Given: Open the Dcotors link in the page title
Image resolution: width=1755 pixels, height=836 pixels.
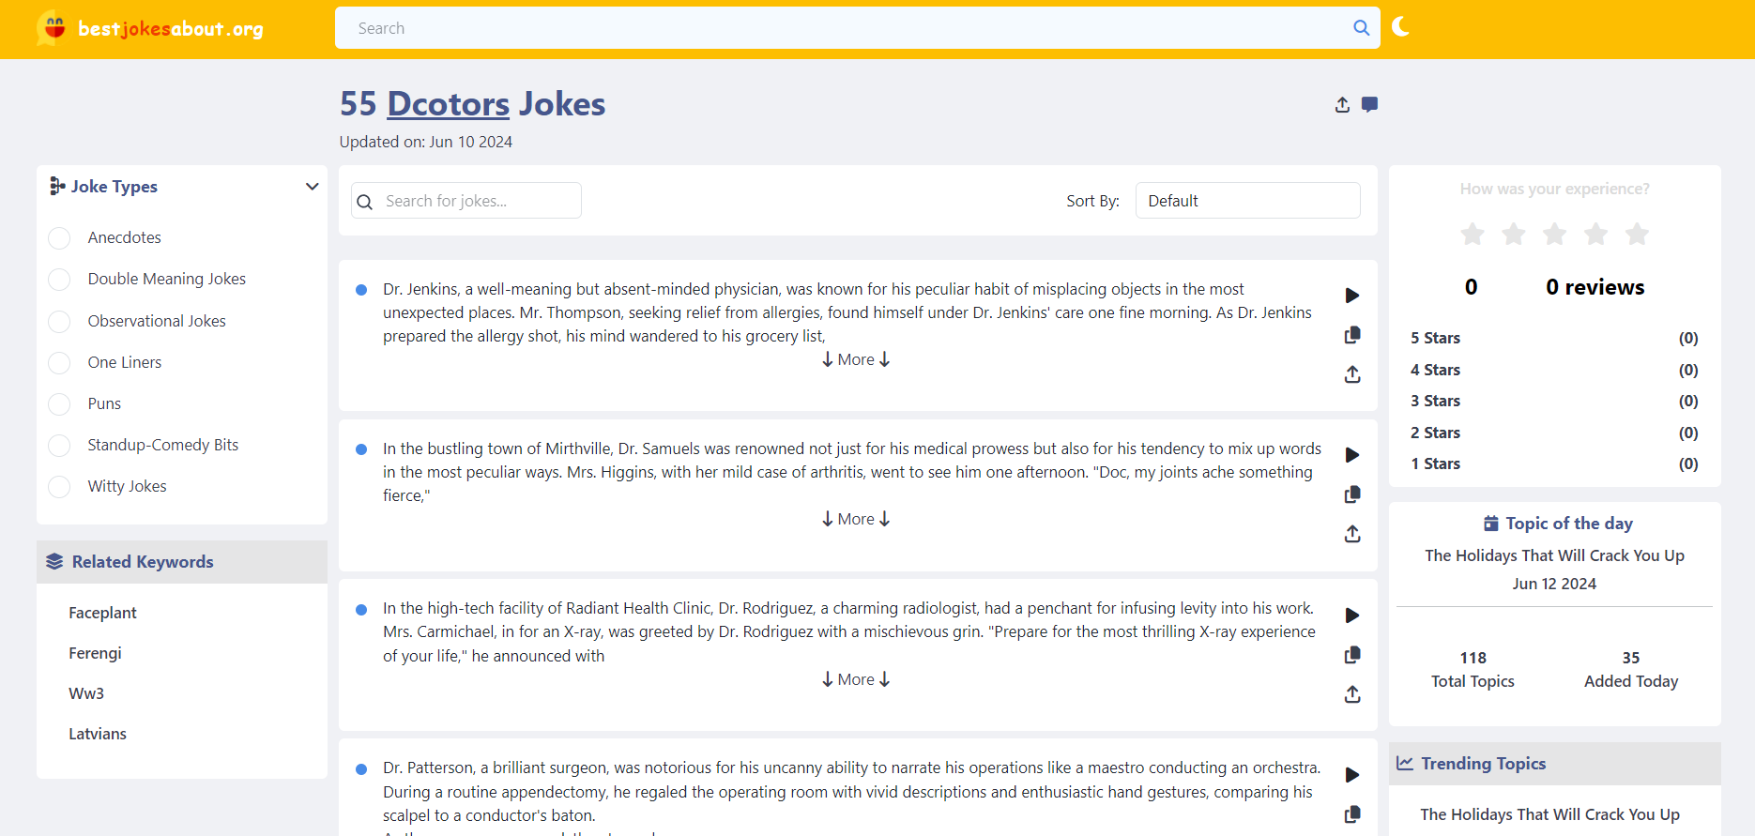Looking at the screenshot, I should coord(449,104).
